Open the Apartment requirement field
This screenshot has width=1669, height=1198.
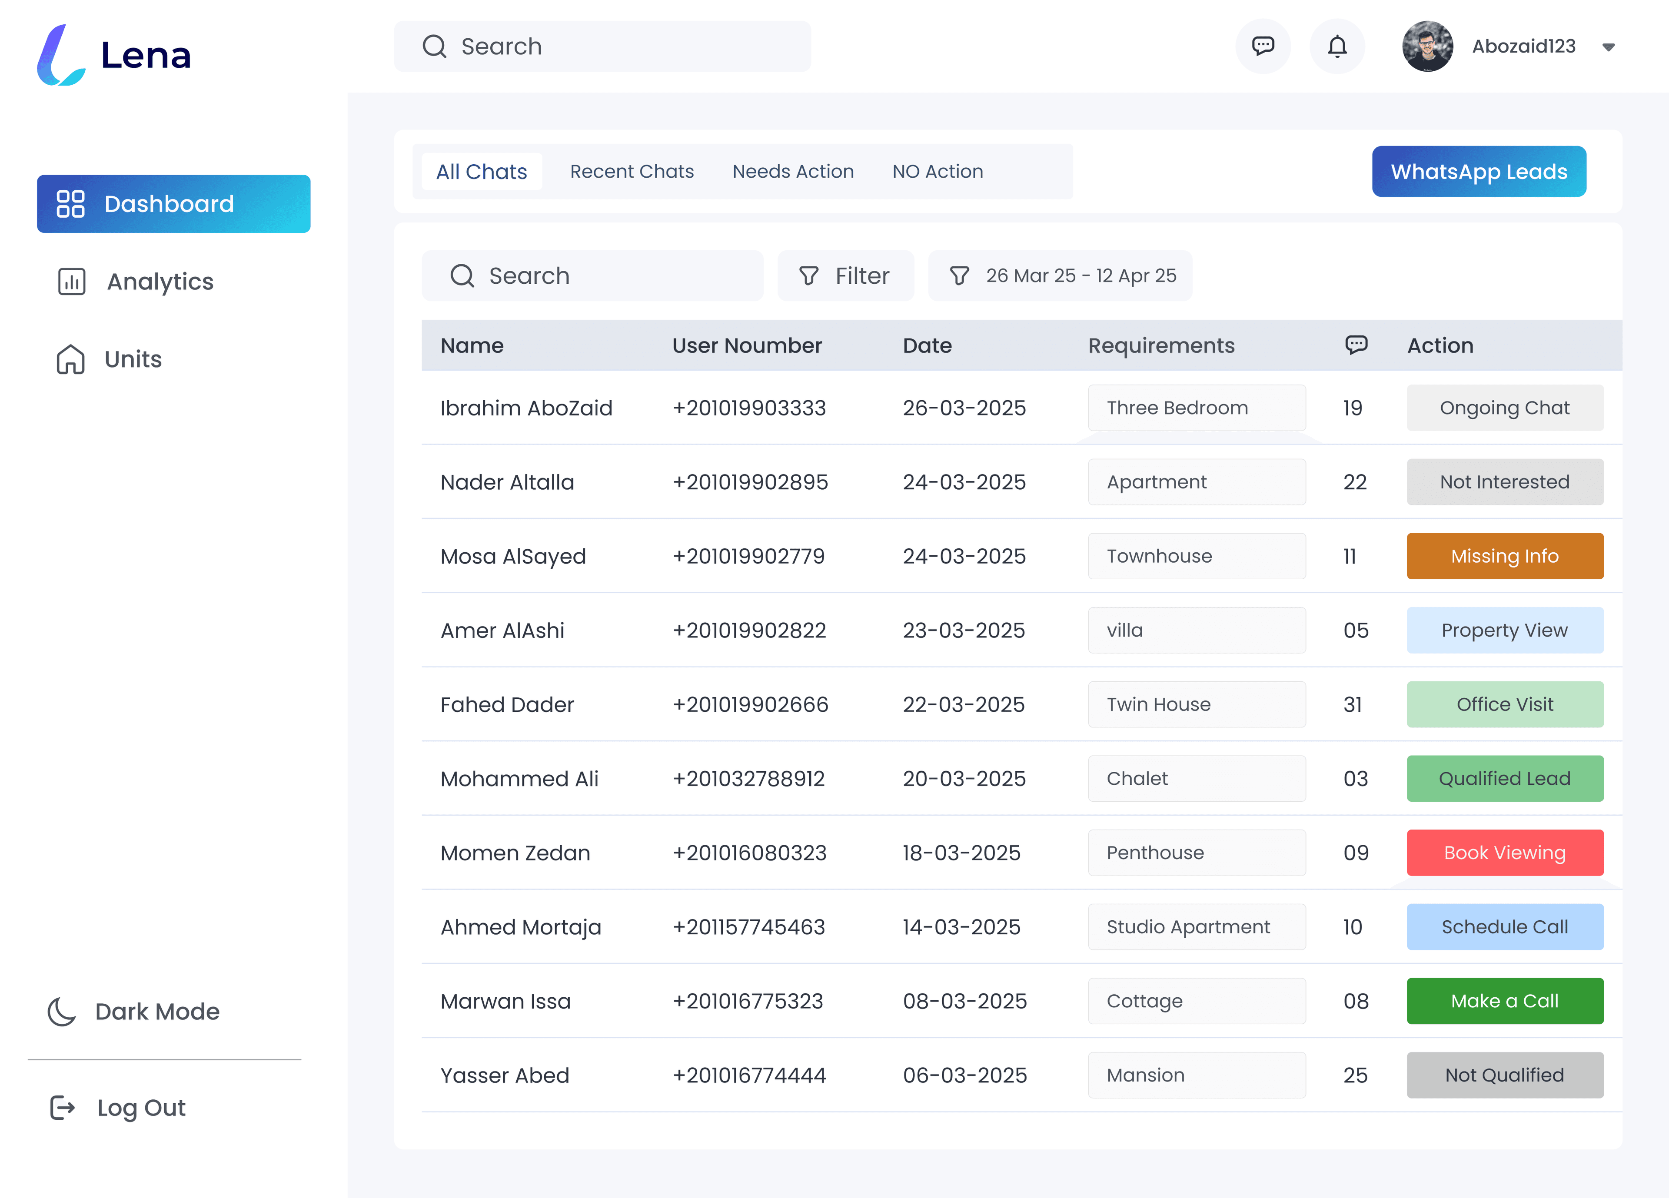coord(1197,482)
